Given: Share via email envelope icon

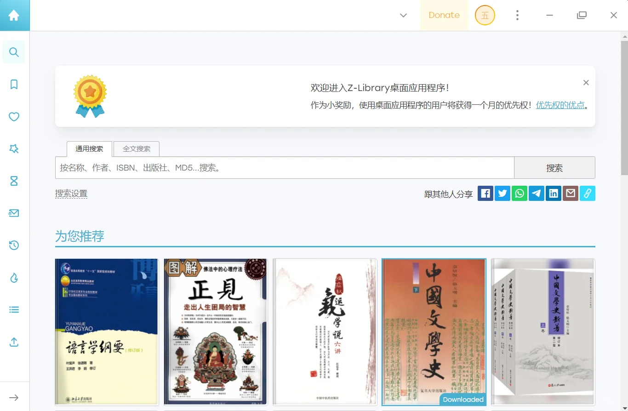Looking at the screenshot, I should (571, 194).
